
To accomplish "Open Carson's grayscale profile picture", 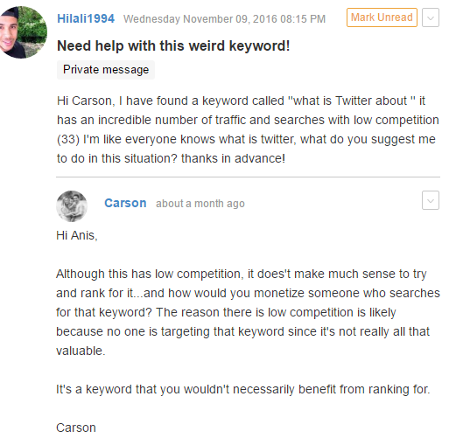I will pos(72,206).
